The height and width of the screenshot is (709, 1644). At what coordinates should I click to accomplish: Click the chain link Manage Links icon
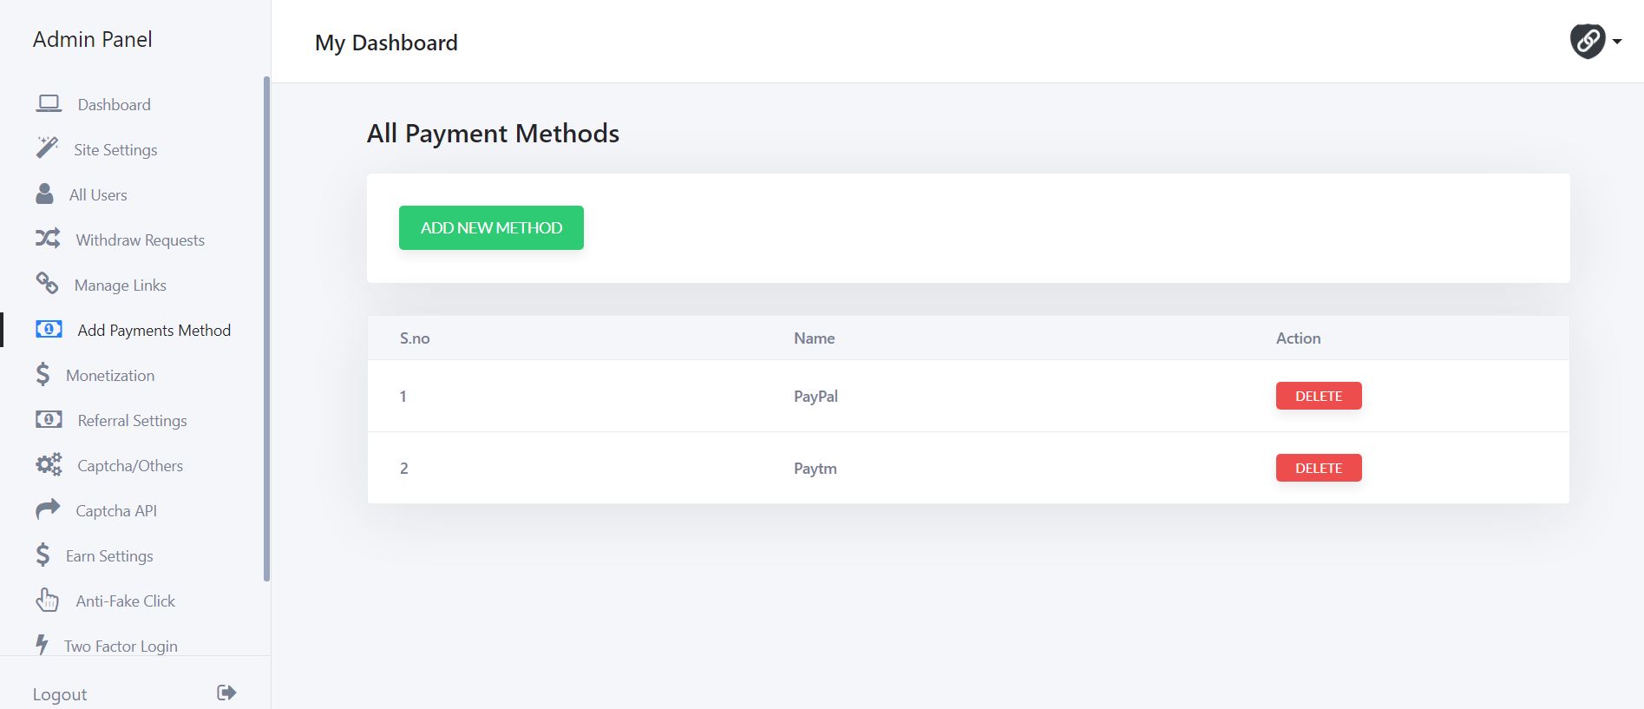pyautogui.click(x=47, y=283)
